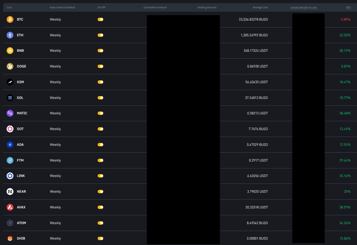Disable the ETH auto-invest switch
Image resolution: width=357 pixels, height=245 pixels.
click(100, 35)
